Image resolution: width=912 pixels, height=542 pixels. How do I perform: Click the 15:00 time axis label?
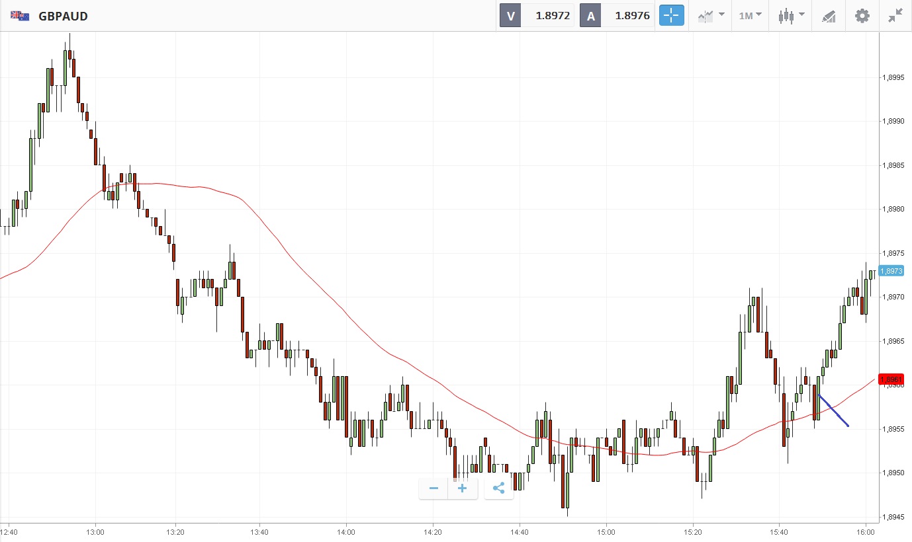pyautogui.click(x=606, y=531)
